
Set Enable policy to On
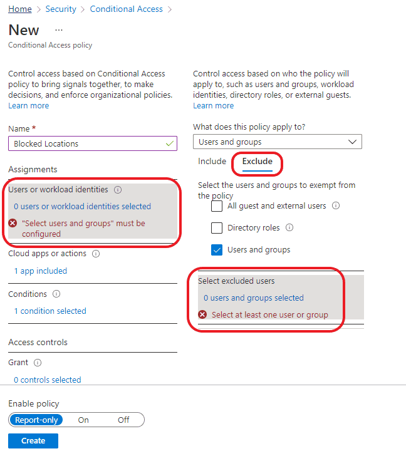[x=83, y=420]
